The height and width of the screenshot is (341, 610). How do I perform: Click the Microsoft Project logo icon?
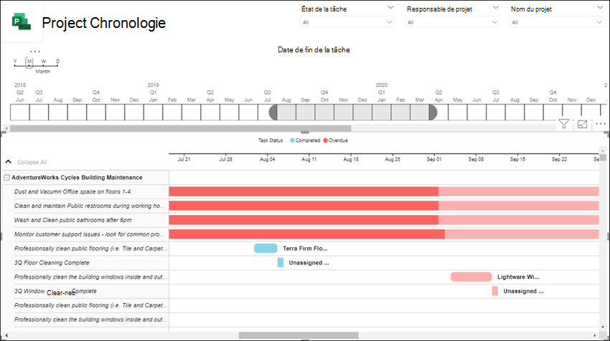pos(22,21)
